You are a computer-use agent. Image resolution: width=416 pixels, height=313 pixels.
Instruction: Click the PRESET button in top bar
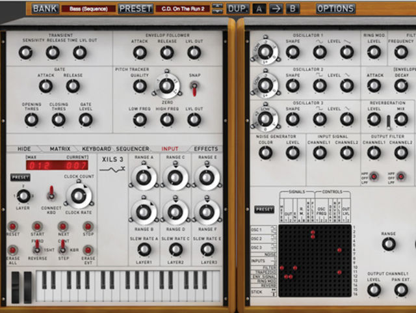coord(135,8)
